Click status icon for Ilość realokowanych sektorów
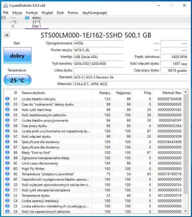The height and width of the screenshot is (217, 192). click(7, 115)
